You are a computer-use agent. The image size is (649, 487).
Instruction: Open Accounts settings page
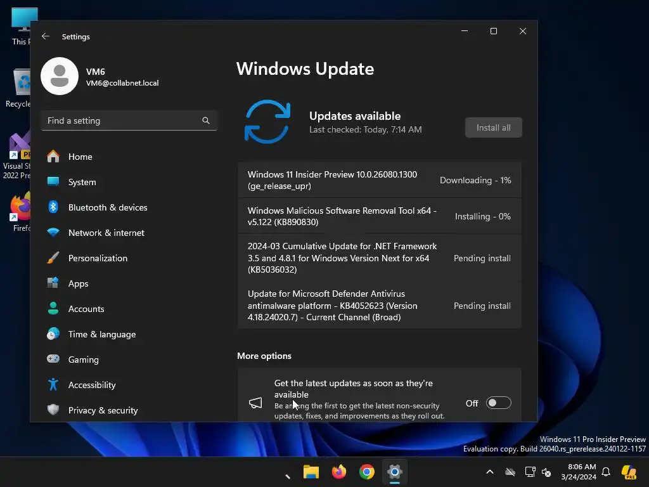(129, 309)
